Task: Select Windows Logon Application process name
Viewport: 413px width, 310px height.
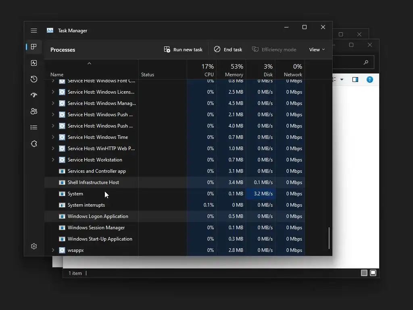Action: 98,216
